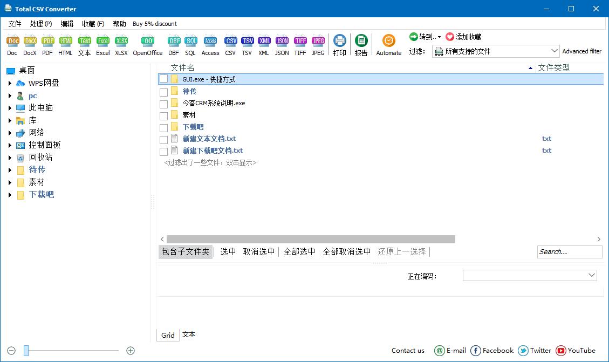This screenshot has width=609, height=362.
Task: Click the 取消选中 uncheck button
Action: 259,252
